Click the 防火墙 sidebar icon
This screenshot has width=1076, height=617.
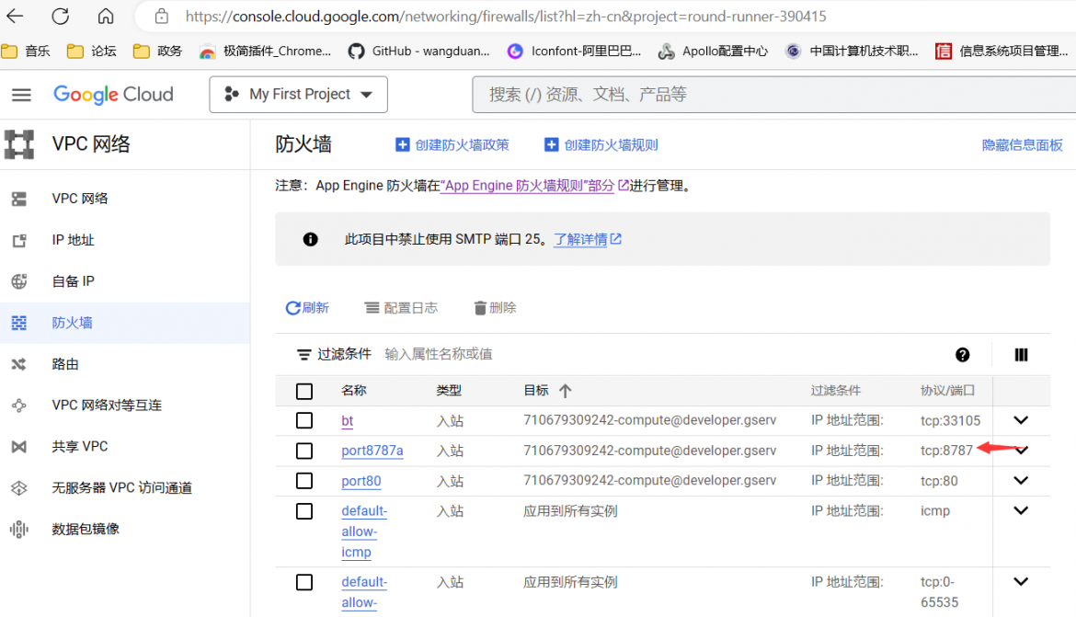pos(19,323)
